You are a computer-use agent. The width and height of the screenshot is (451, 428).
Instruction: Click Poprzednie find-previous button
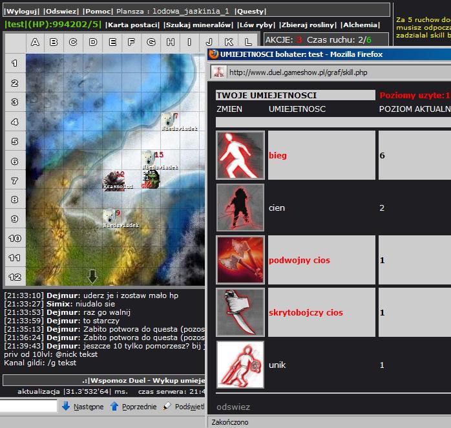[132, 407]
